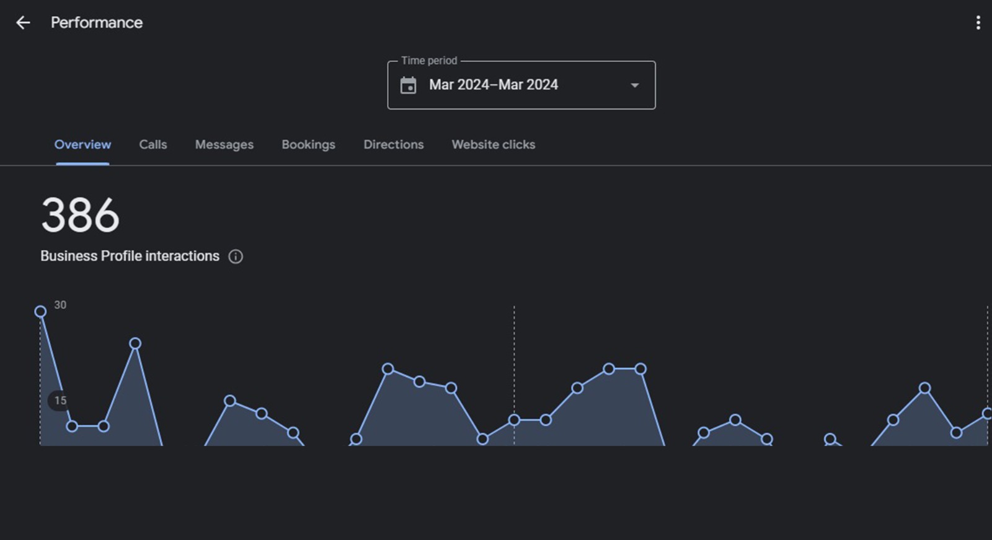Click the last data point at chart's right edge
This screenshot has width=992, height=540.
987,413
